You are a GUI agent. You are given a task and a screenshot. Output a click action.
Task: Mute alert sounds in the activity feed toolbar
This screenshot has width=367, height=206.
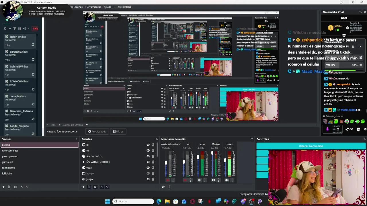coord(24,29)
